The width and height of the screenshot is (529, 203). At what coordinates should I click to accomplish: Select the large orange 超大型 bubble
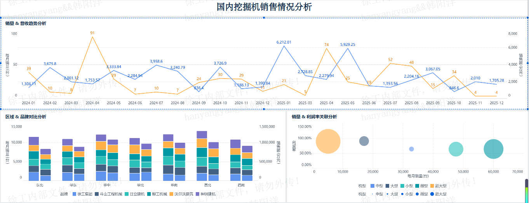328,141
